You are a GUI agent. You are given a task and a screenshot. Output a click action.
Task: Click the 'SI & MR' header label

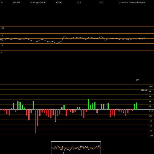pyautogui.click(x=16, y=2)
